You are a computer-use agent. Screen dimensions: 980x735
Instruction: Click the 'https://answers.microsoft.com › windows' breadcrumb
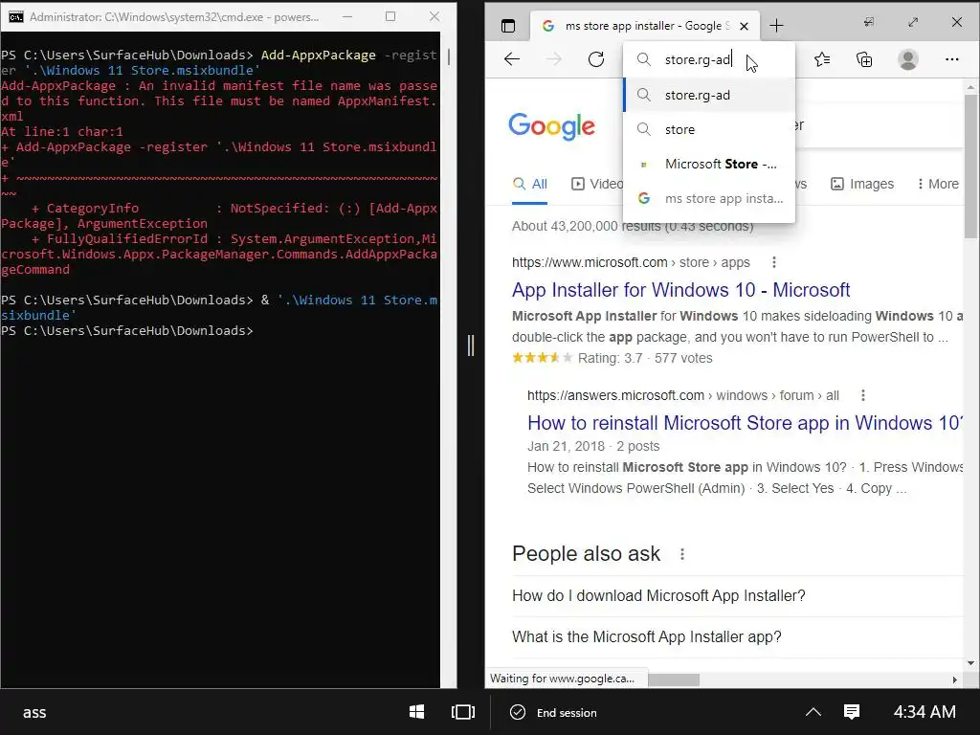pyautogui.click(x=683, y=395)
